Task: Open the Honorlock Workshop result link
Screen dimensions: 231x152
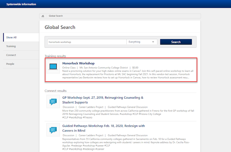Action: [78, 63]
